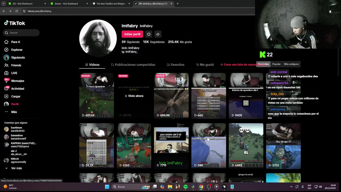Open followed account bautiman
Image resolution: width=341 pixels, height=192 pixels.
coord(18,129)
